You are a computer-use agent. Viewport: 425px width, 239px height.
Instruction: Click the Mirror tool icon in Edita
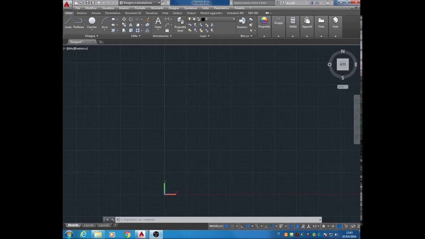tap(131, 25)
